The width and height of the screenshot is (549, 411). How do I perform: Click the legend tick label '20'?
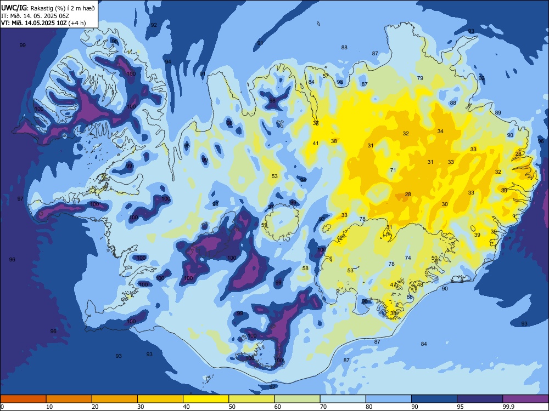pos(95,407)
